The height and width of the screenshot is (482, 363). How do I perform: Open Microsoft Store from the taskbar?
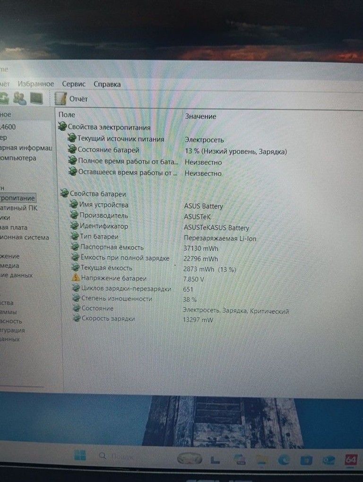[x=306, y=460]
